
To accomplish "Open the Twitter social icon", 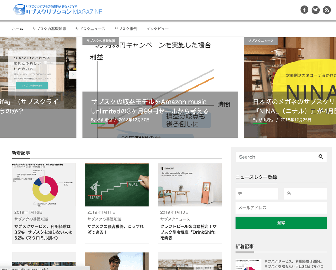I will click(315, 10).
